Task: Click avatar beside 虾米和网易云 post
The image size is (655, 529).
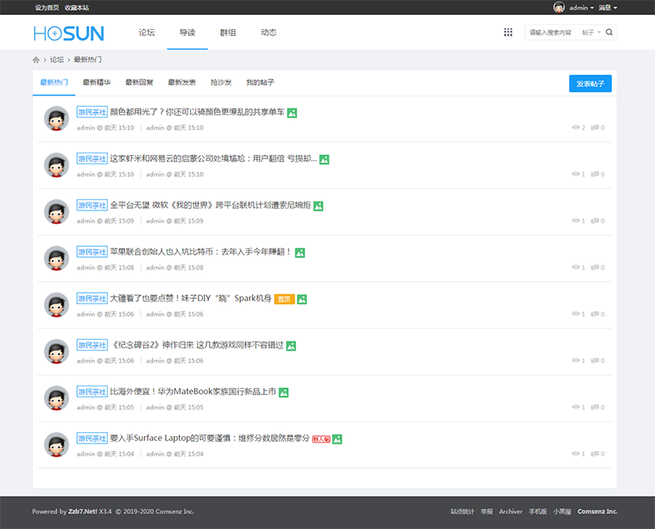Action: click(56, 165)
